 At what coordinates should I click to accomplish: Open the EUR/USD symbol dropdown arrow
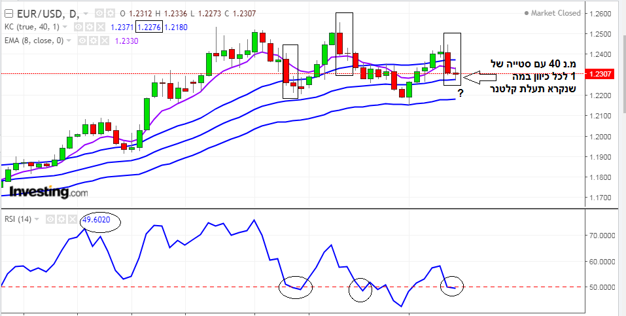86,14
